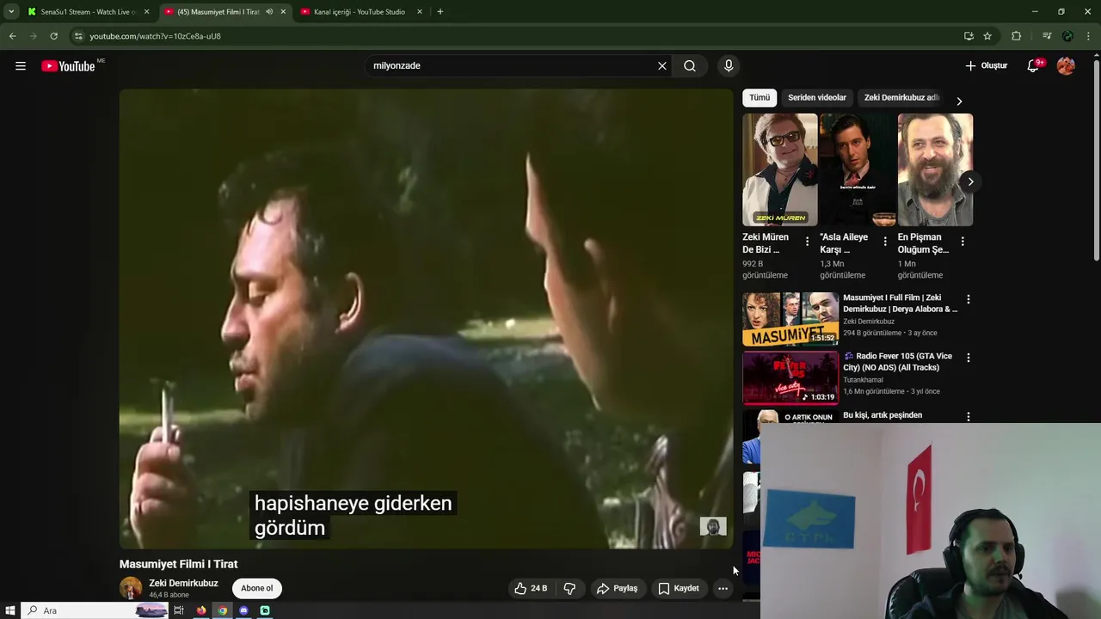This screenshot has height=619, width=1101.
Task: Open the Radio Fever 105 video title
Action: (x=898, y=362)
